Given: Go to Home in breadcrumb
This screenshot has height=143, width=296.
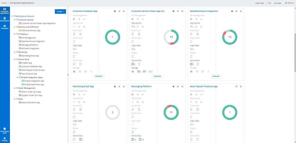Looking at the screenshot, I should pos(4,3).
